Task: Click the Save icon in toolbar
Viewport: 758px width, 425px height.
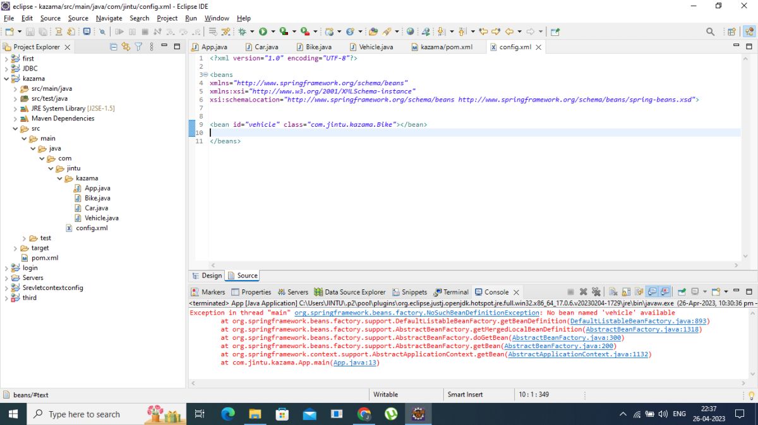Action: pos(30,32)
